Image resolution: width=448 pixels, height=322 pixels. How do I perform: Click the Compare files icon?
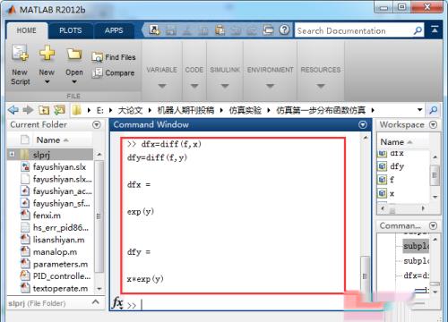click(97, 72)
